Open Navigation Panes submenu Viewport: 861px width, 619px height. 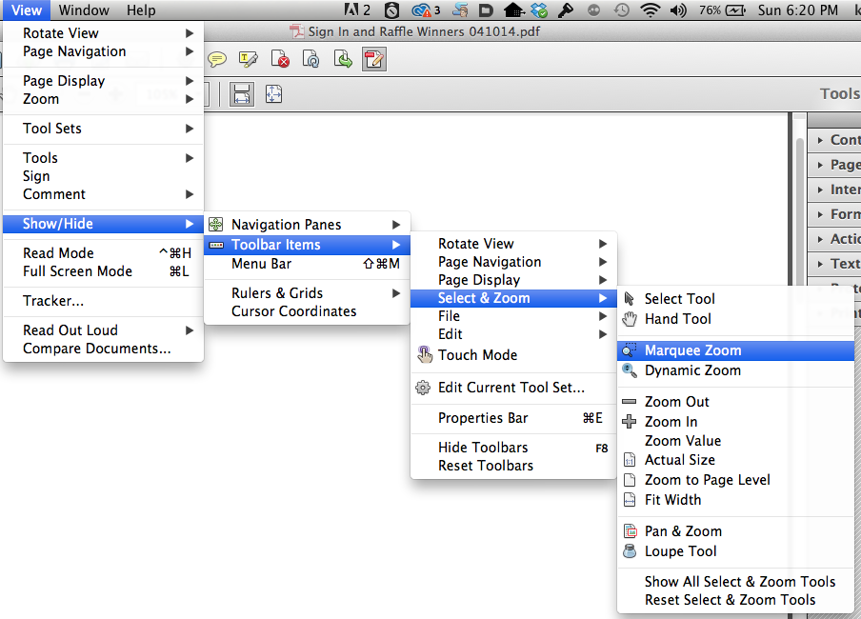pos(307,224)
